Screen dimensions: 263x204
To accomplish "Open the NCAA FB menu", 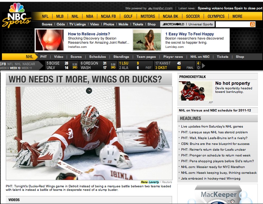I will tap(108, 16).
